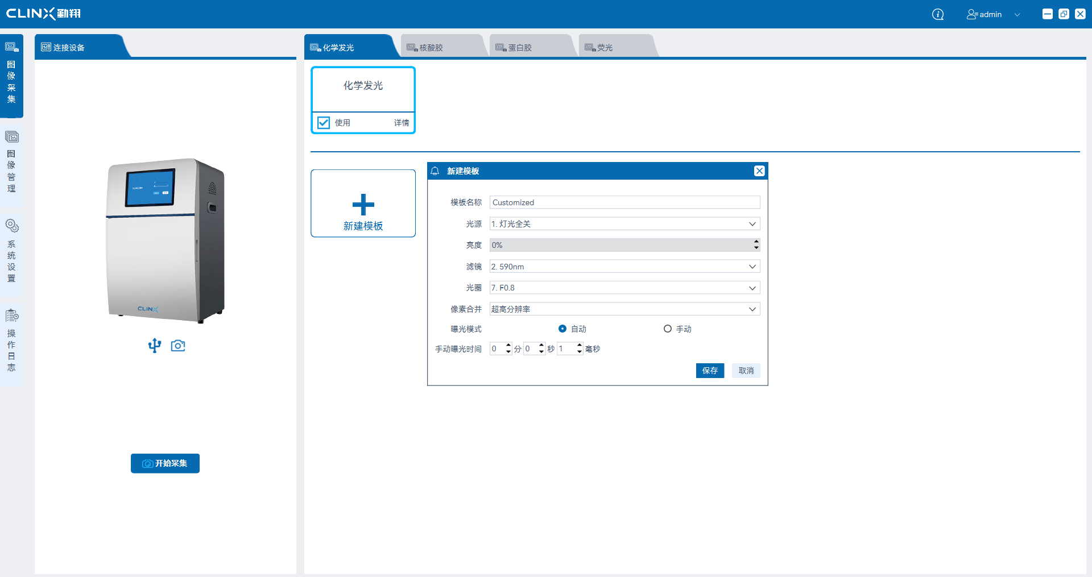Select the 自动 exposure mode radio

pos(562,329)
